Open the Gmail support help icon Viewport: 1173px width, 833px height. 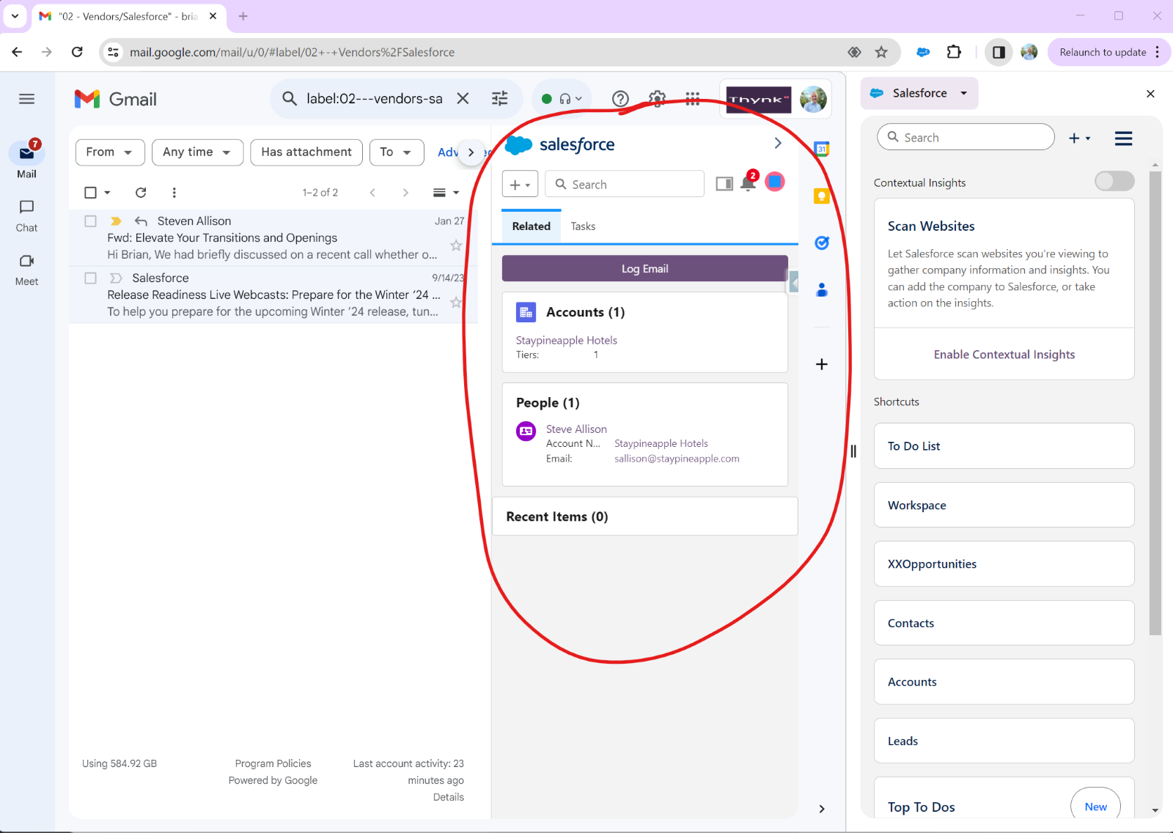(620, 99)
